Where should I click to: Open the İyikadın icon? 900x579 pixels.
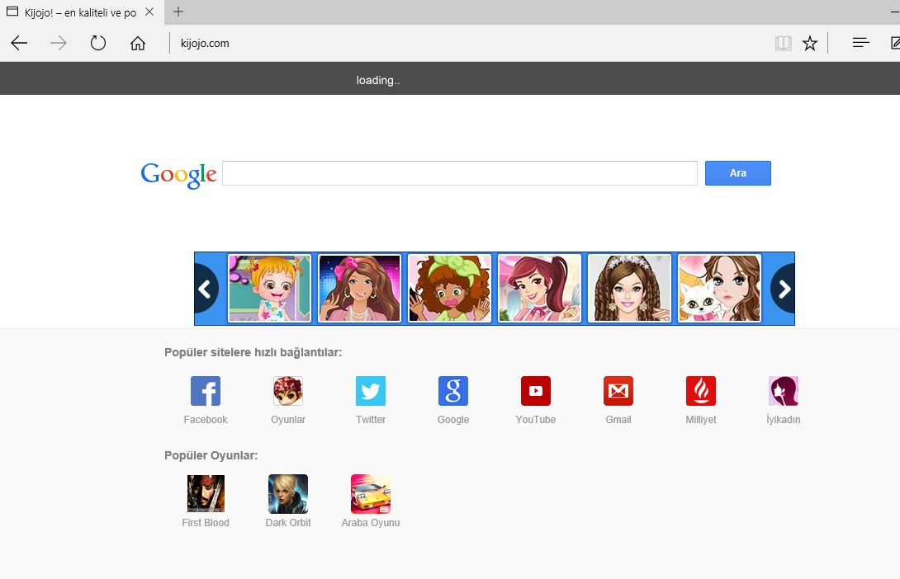click(x=784, y=391)
